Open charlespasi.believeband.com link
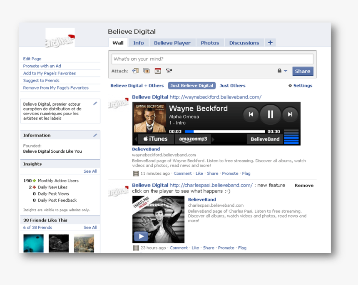Viewport: 358px width, 285px height. [x=211, y=185]
